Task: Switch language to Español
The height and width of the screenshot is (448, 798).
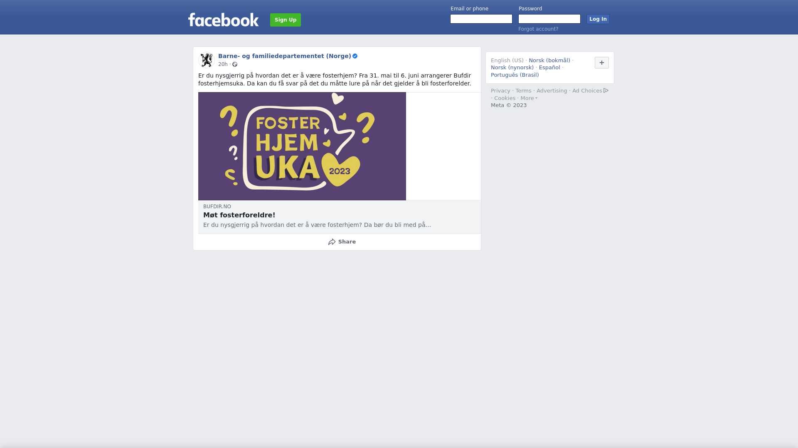Action: coord(549,68)
